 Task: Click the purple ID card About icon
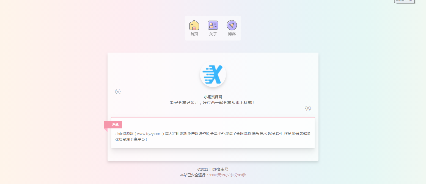click(213, 25)
